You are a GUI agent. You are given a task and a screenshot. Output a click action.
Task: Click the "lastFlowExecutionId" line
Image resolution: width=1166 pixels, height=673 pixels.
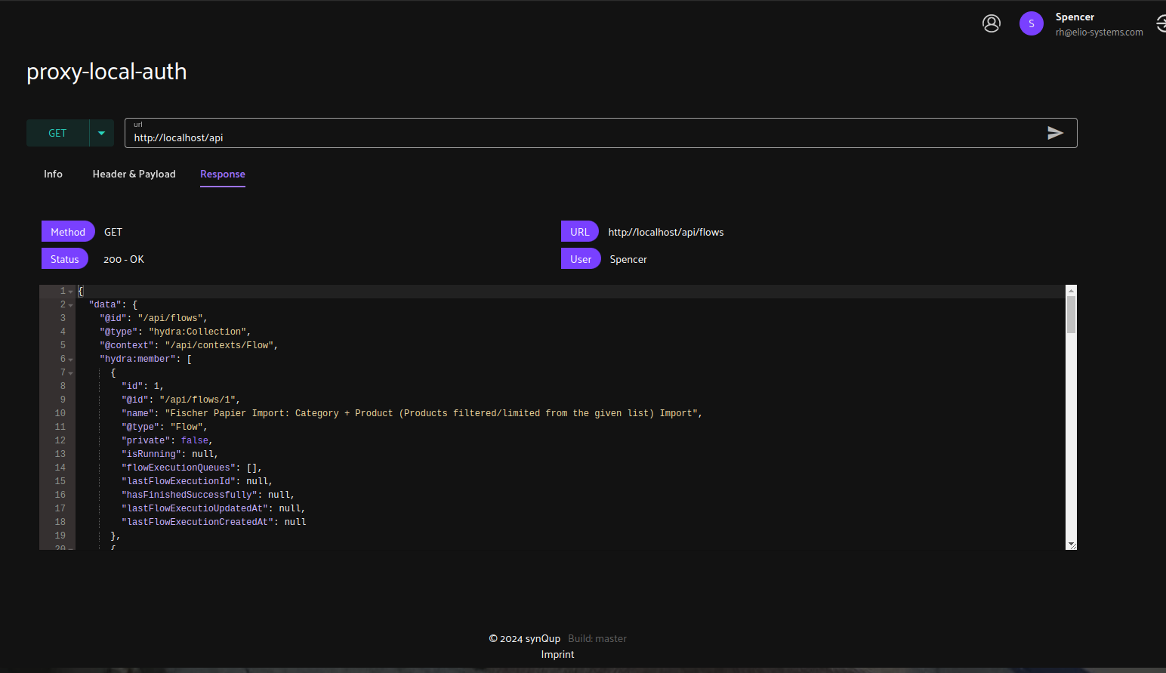(197, 481)
